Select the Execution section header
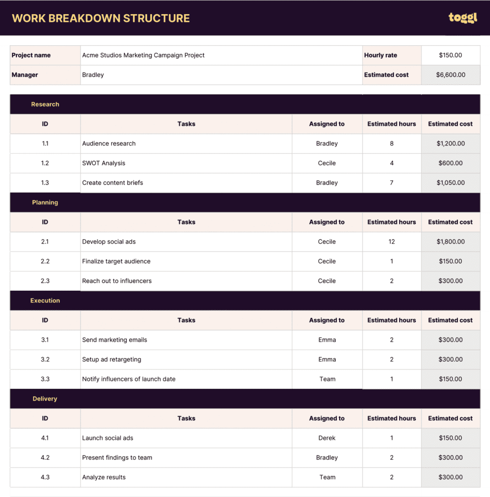 (x=45, y=300)
